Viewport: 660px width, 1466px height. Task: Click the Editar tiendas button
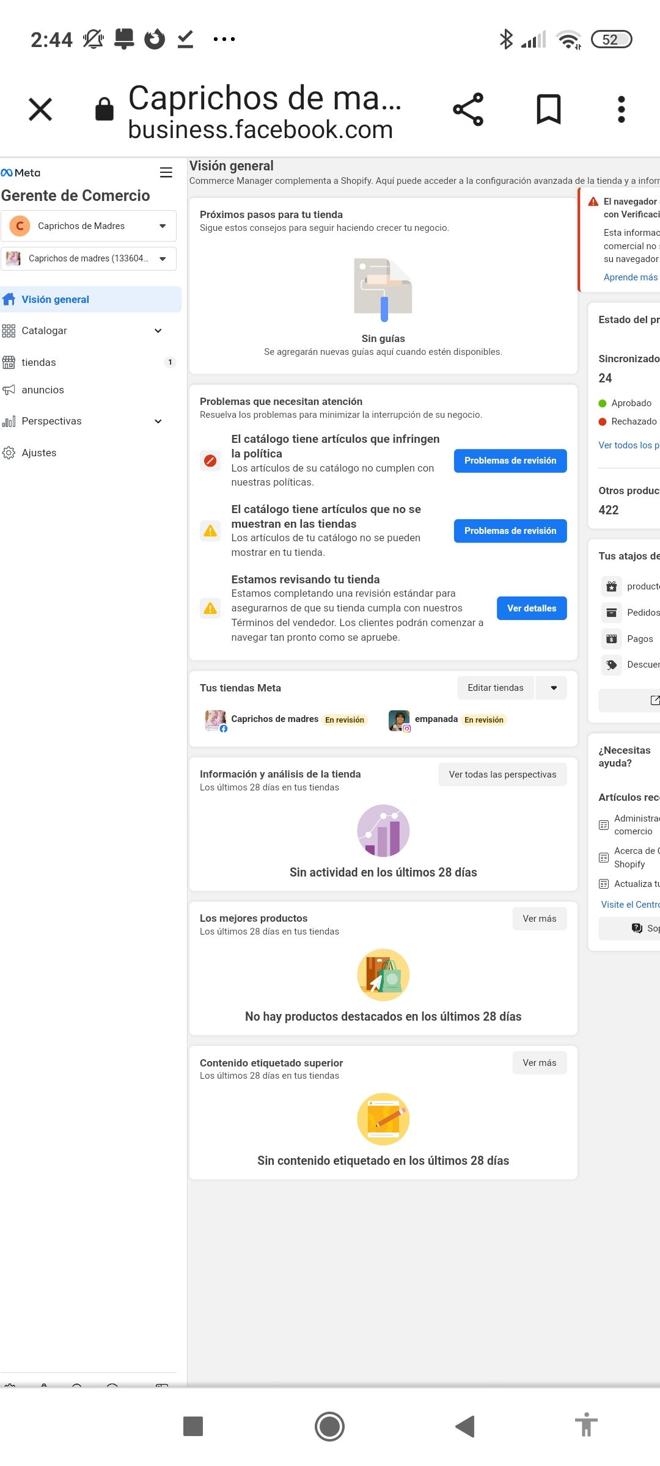click(x=496, y=688)
